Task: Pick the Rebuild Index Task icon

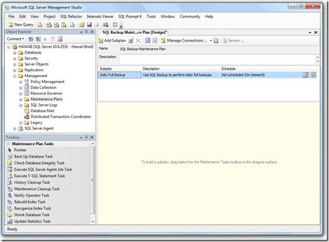Action: [10, 202]
